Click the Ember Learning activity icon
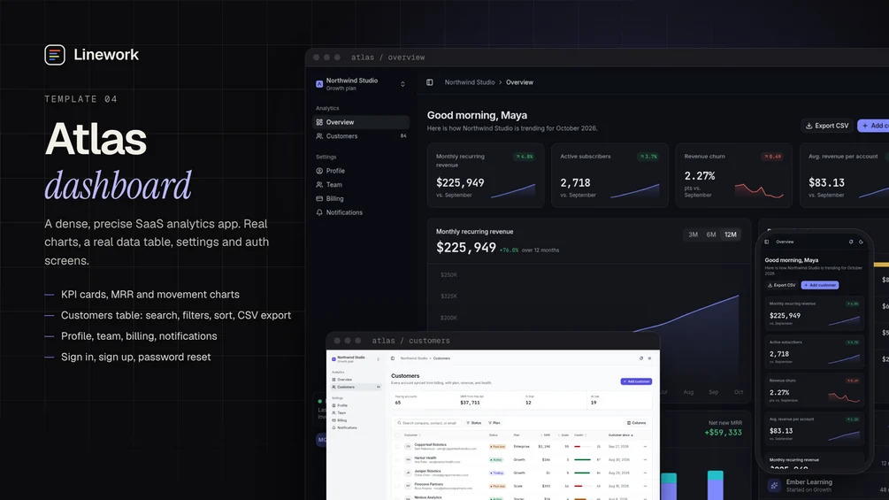 [x=774, y=486]
